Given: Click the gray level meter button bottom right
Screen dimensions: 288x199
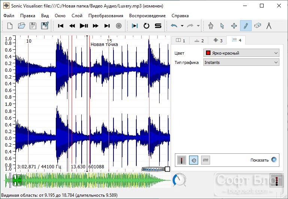Looking at the screenshot, I should (x=276, y=180).
